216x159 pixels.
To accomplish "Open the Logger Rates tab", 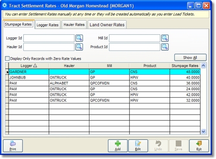I will (48, 25).
